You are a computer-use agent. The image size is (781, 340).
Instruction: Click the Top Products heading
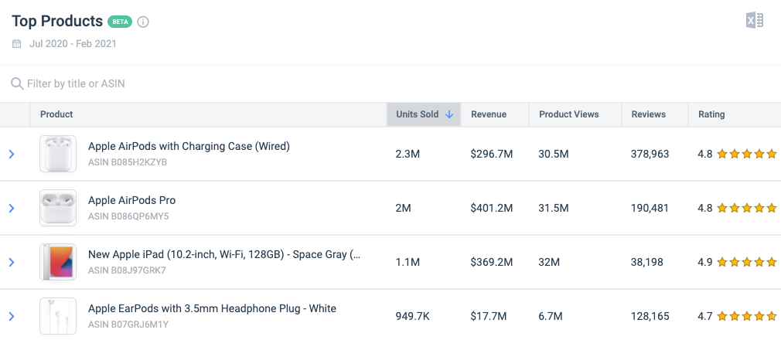click(57, 22)
